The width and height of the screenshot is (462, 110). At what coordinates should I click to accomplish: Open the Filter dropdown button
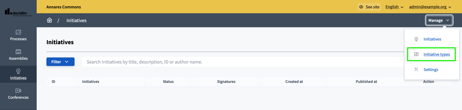tap(61, 62)
